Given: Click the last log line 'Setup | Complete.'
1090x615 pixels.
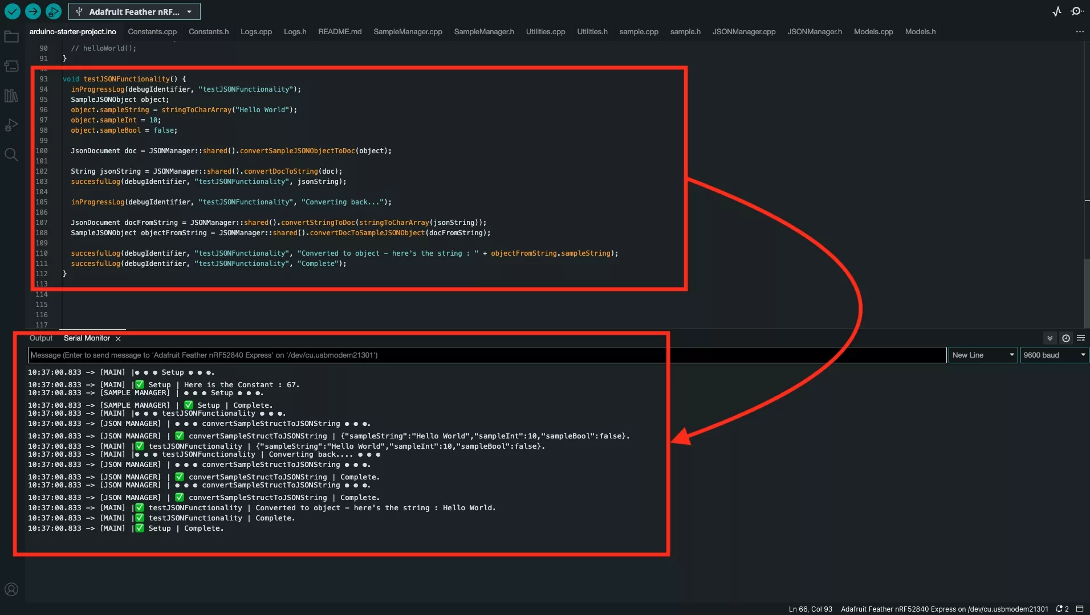Looking at the screenshot, I should 125,528.
